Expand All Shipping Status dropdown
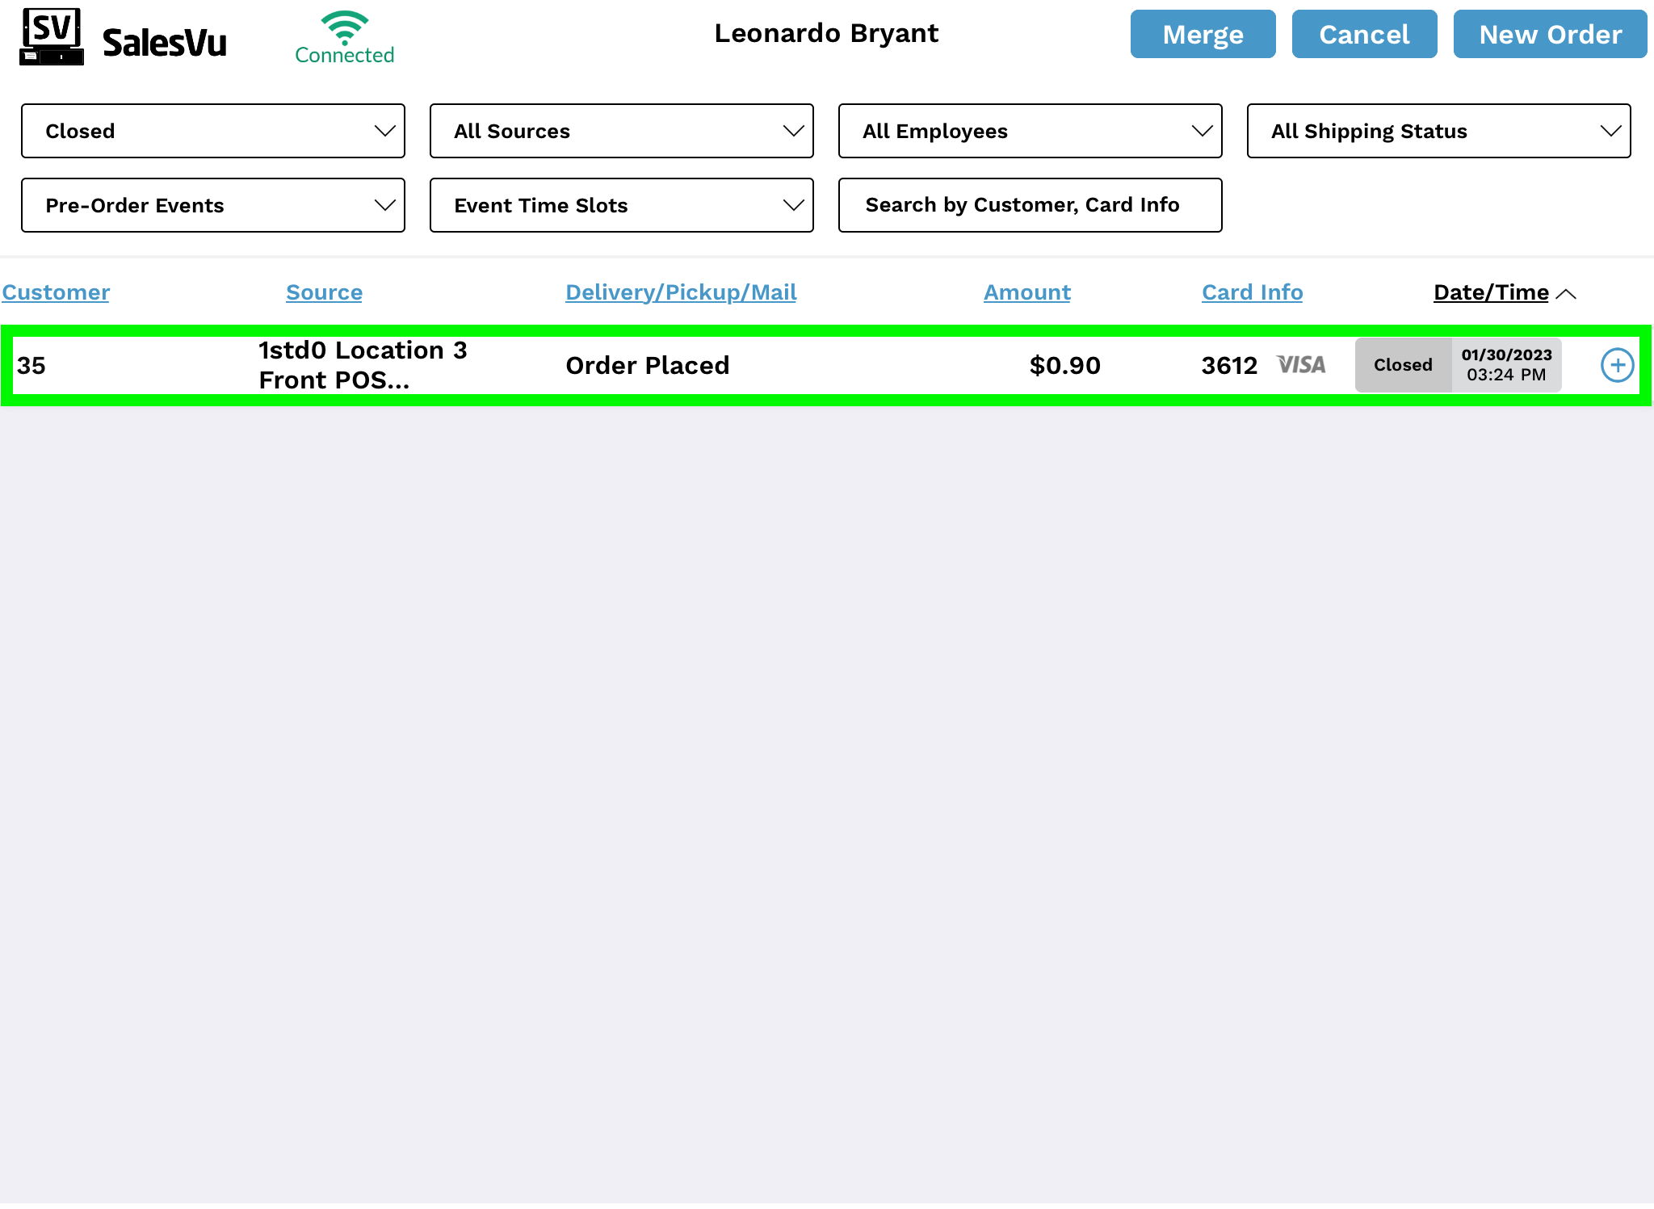 coord(1438,131)
